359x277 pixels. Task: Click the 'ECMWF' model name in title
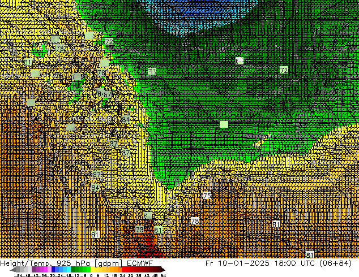tap(140, 263)
